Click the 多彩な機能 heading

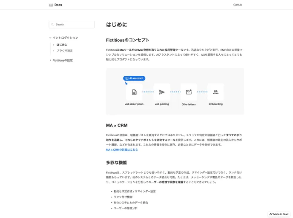116,163
